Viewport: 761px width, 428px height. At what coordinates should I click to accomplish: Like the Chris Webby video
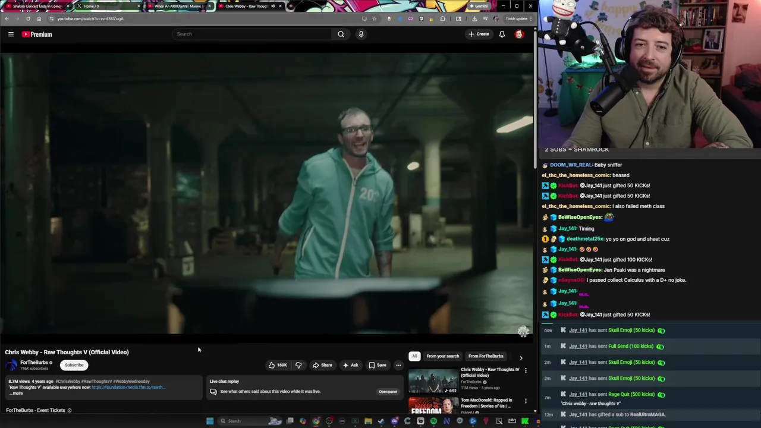click(x=278, y=365)
